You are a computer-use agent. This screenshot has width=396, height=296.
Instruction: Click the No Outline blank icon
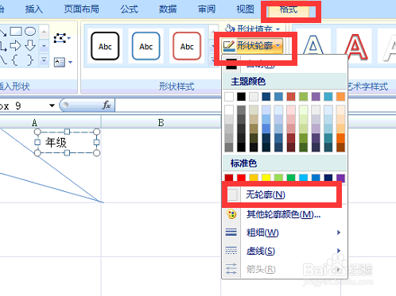(x=232, y=195)
